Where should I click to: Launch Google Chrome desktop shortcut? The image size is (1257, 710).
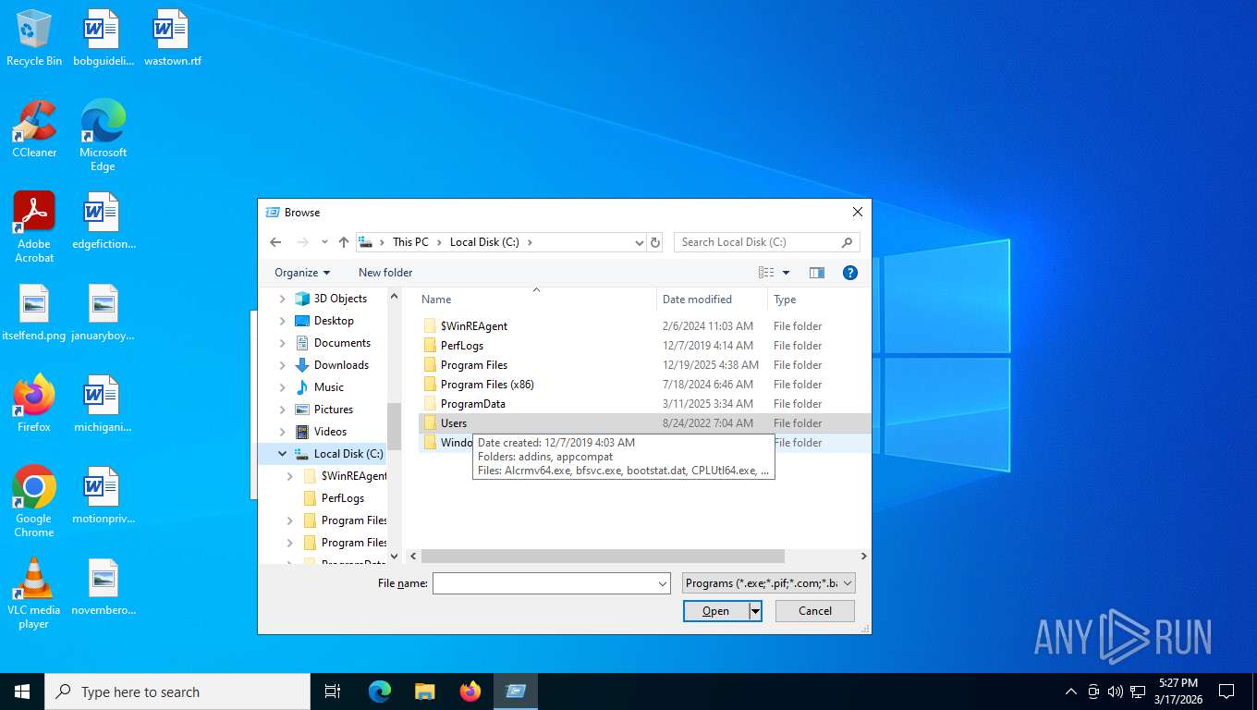click(34, 502)
